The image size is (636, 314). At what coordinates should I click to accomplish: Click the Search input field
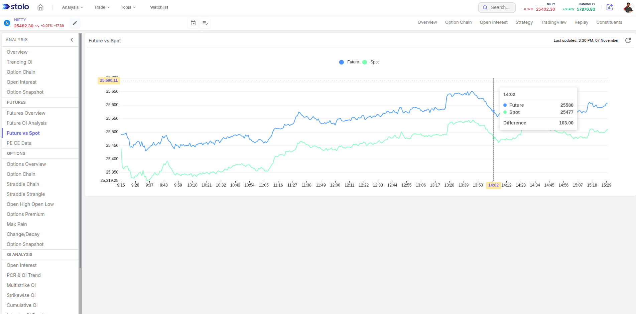click(x=497, y=7)
